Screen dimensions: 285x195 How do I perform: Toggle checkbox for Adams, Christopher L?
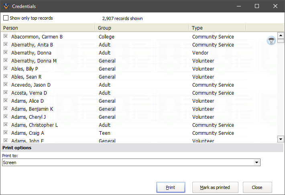click(6, 124)
